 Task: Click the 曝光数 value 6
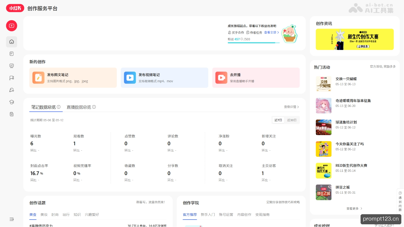[32, 144]
